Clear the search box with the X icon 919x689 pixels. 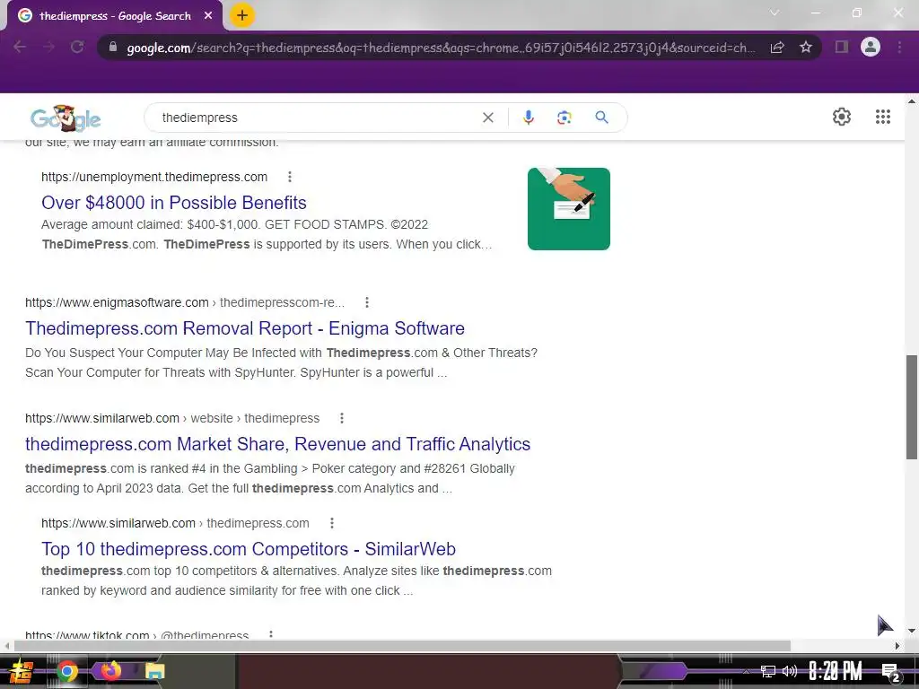pos(487,118)
